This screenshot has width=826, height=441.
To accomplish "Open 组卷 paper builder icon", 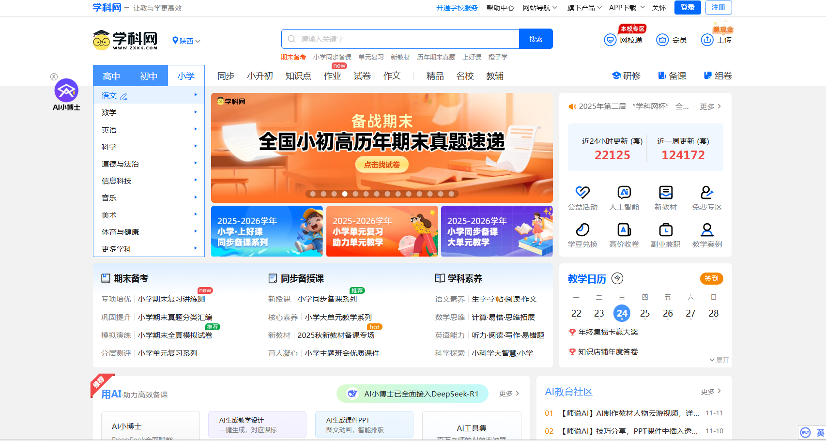I will [707, 76].
